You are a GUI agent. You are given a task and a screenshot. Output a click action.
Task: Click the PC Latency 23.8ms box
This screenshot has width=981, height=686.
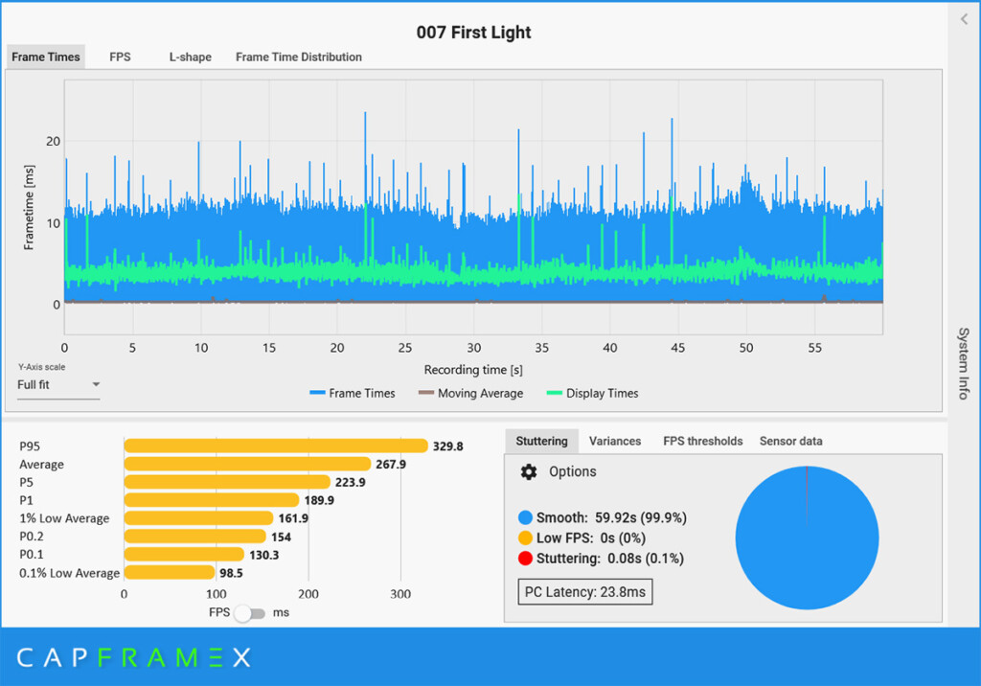point(585,592)
